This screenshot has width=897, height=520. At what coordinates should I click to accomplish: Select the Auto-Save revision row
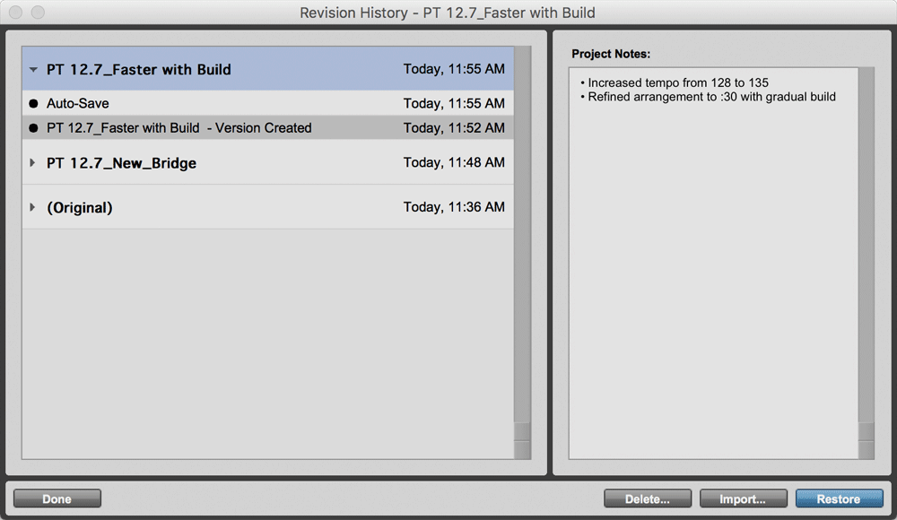pos(267,103)
